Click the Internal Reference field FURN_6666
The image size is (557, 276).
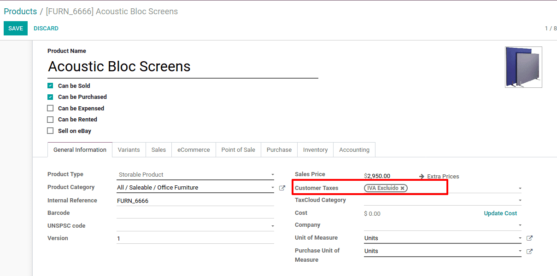click(195, 201)
